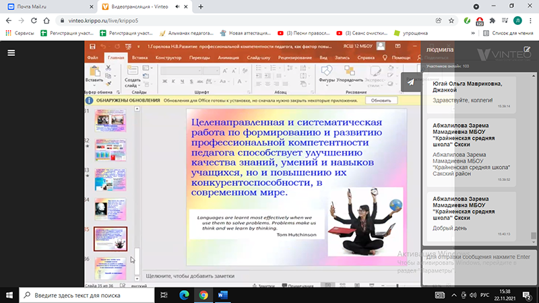This screenshot has height=303, width=539.
Task: Reload the Vinteo page
Action: [x=34, y=21]
